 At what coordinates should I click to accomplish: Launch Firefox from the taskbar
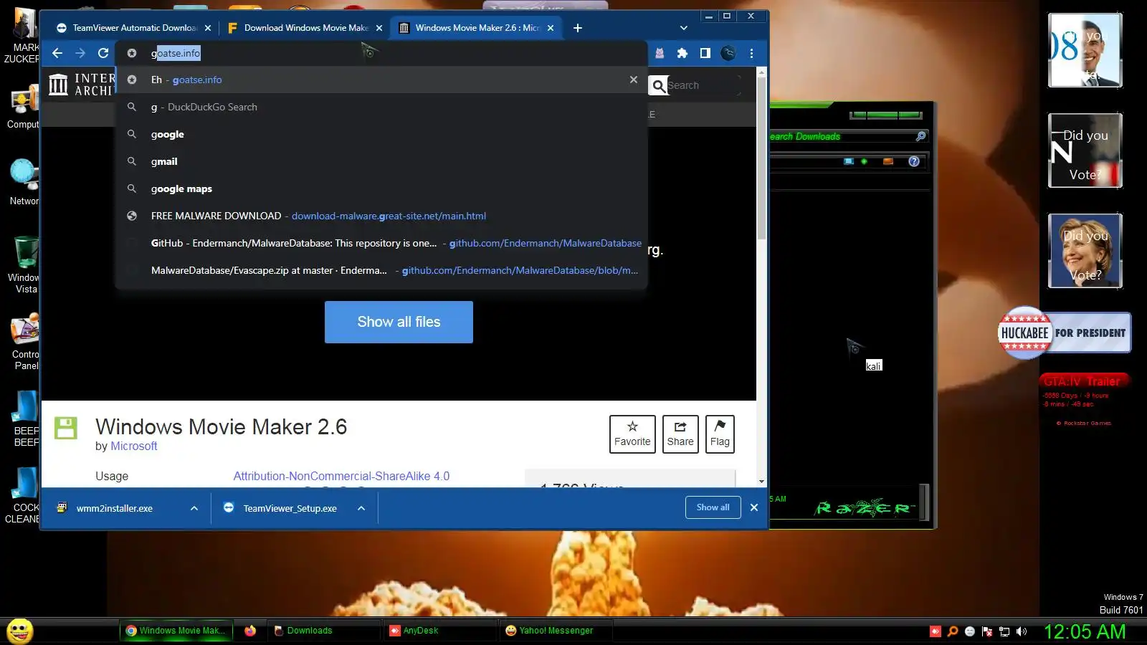click(250, 631)
